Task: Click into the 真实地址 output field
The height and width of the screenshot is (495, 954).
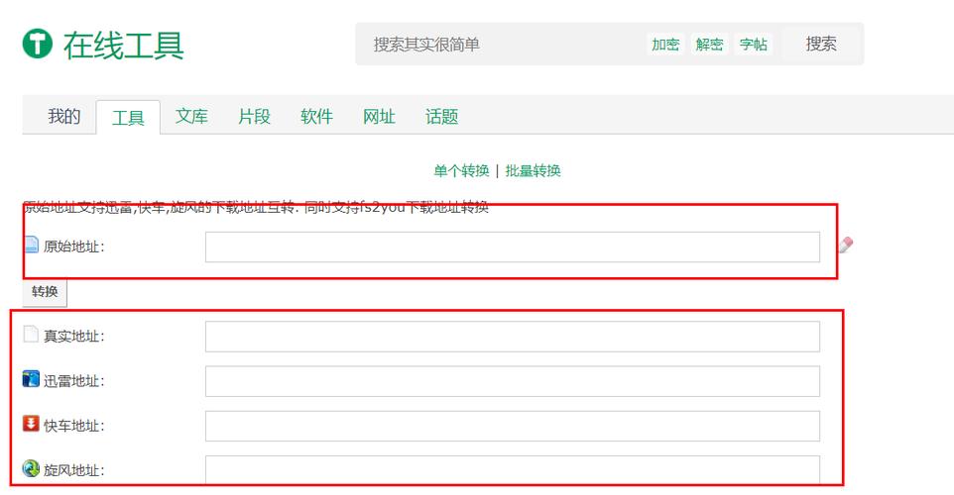Action: 513,337
